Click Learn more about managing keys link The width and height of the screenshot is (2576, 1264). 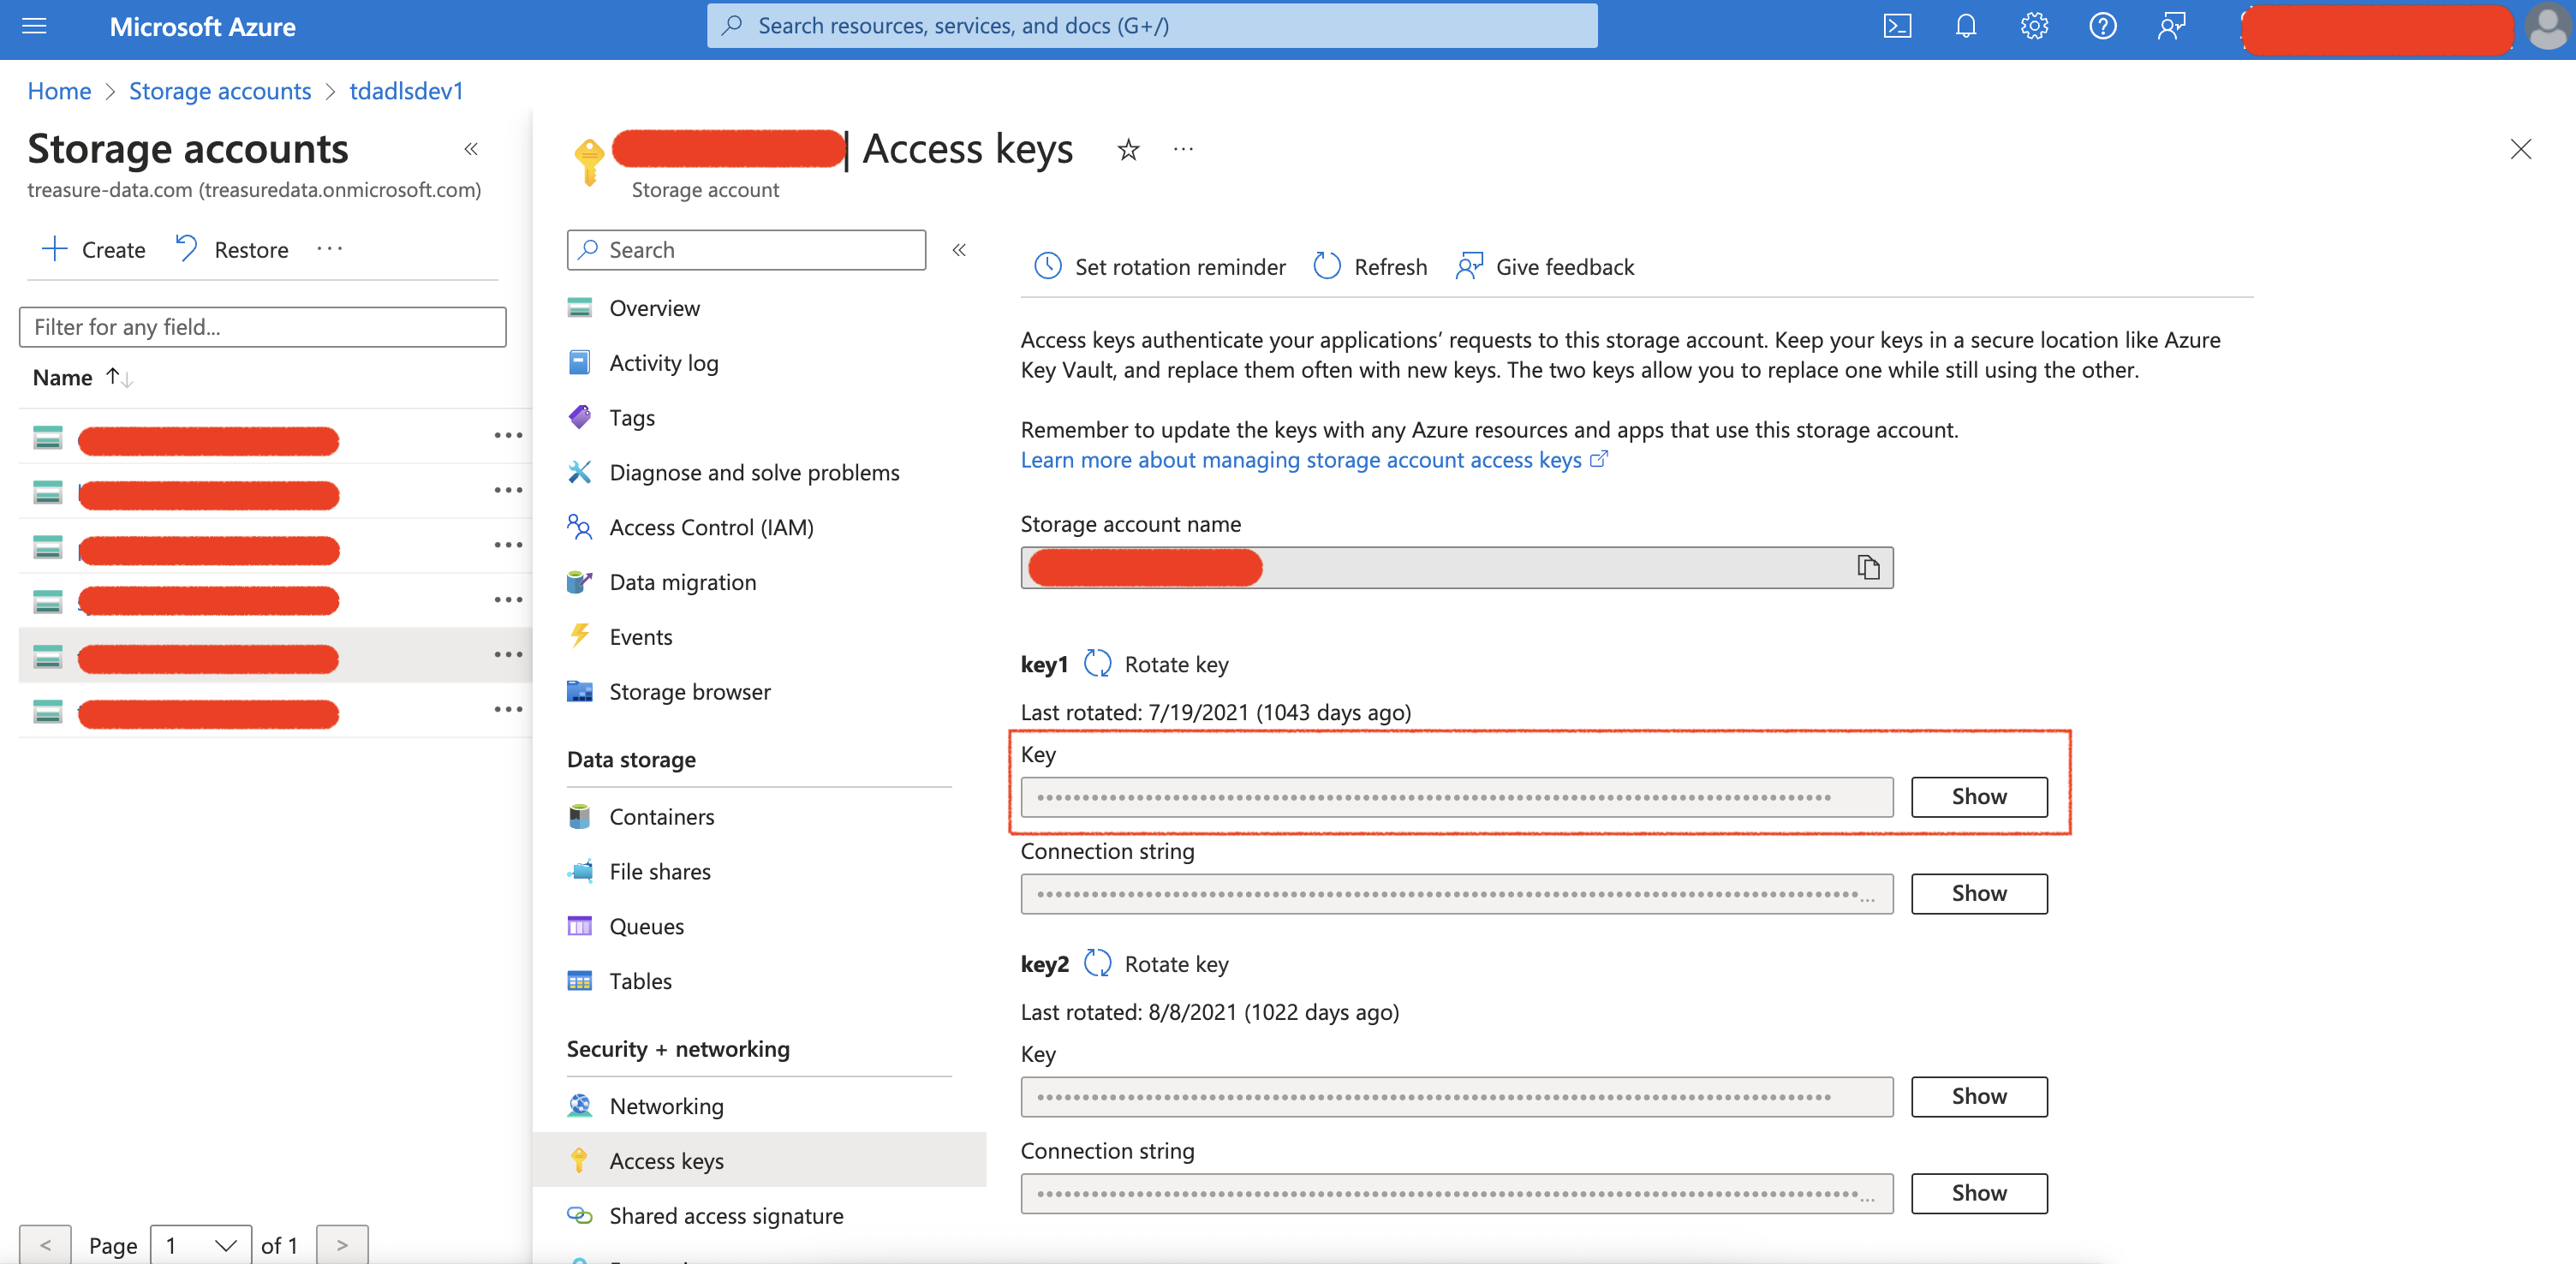tap(1301, 460)
